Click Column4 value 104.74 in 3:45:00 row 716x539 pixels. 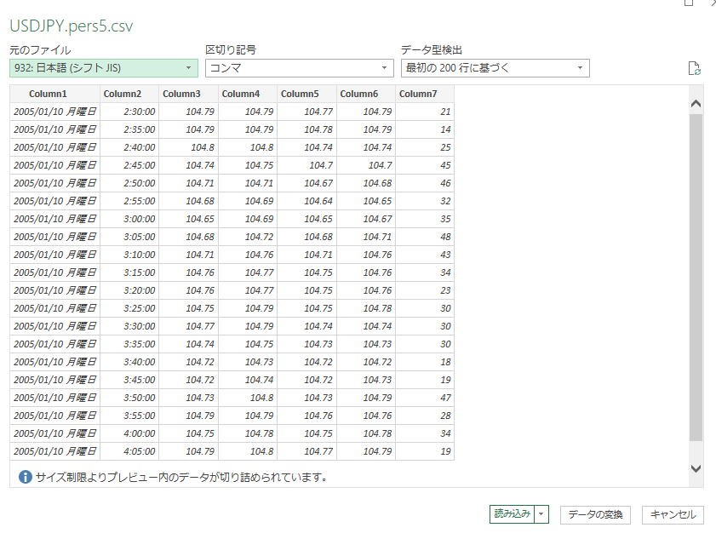248,380
